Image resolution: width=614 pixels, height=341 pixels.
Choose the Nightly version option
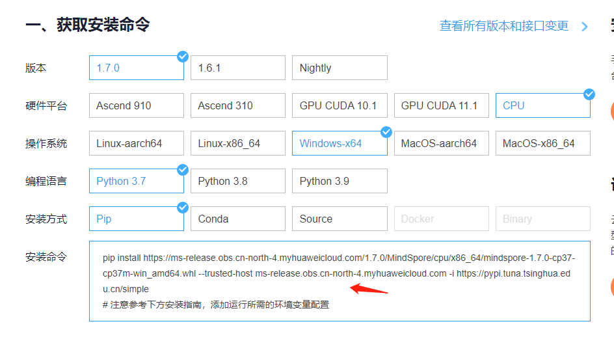click(x=340, y=68)
